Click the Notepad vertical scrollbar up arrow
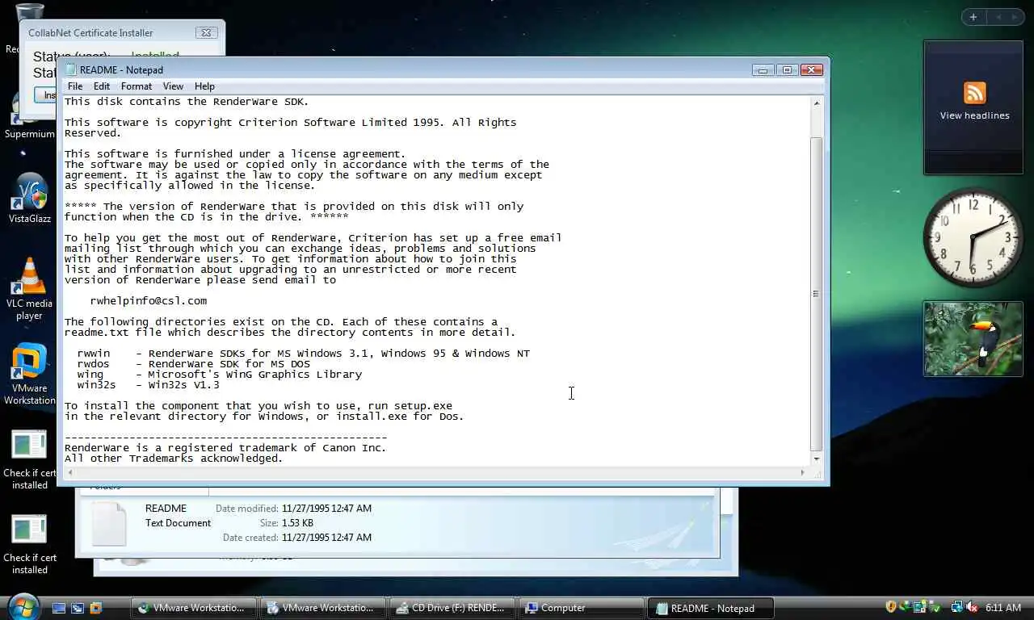The width and height of the screenshot is (1034, 620). [x=817, y=103]
